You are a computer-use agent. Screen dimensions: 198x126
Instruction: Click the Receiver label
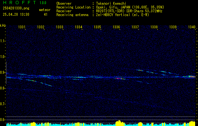[64, 11]
